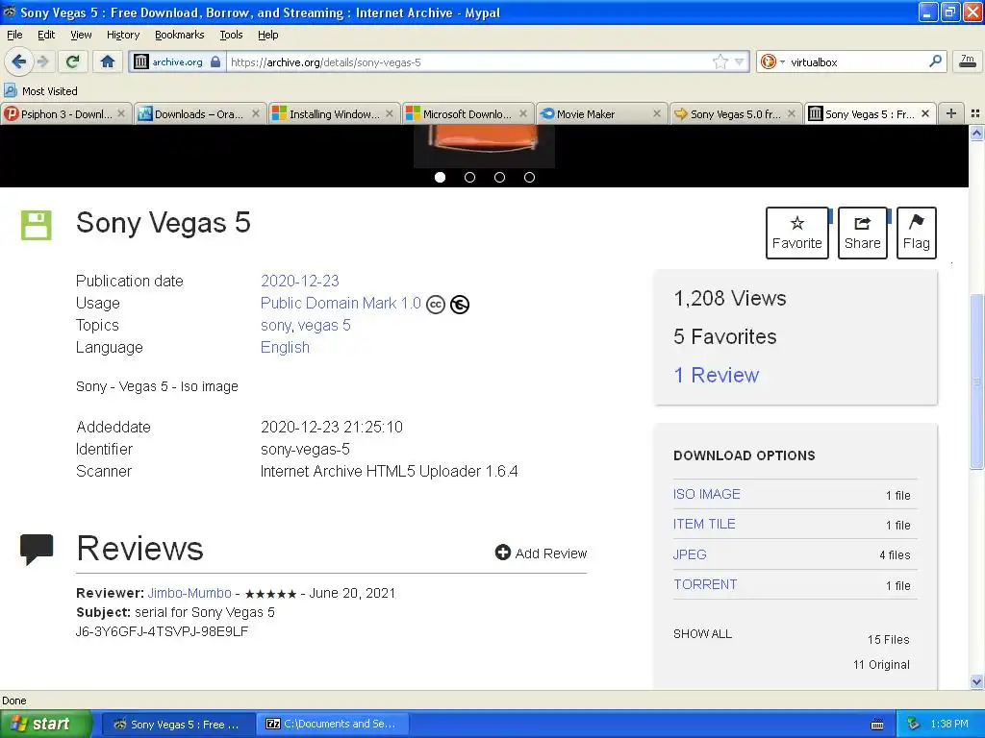Click the green floppy disk software icon
Viewport: 985px width, 738px height.
click(36, 225)
